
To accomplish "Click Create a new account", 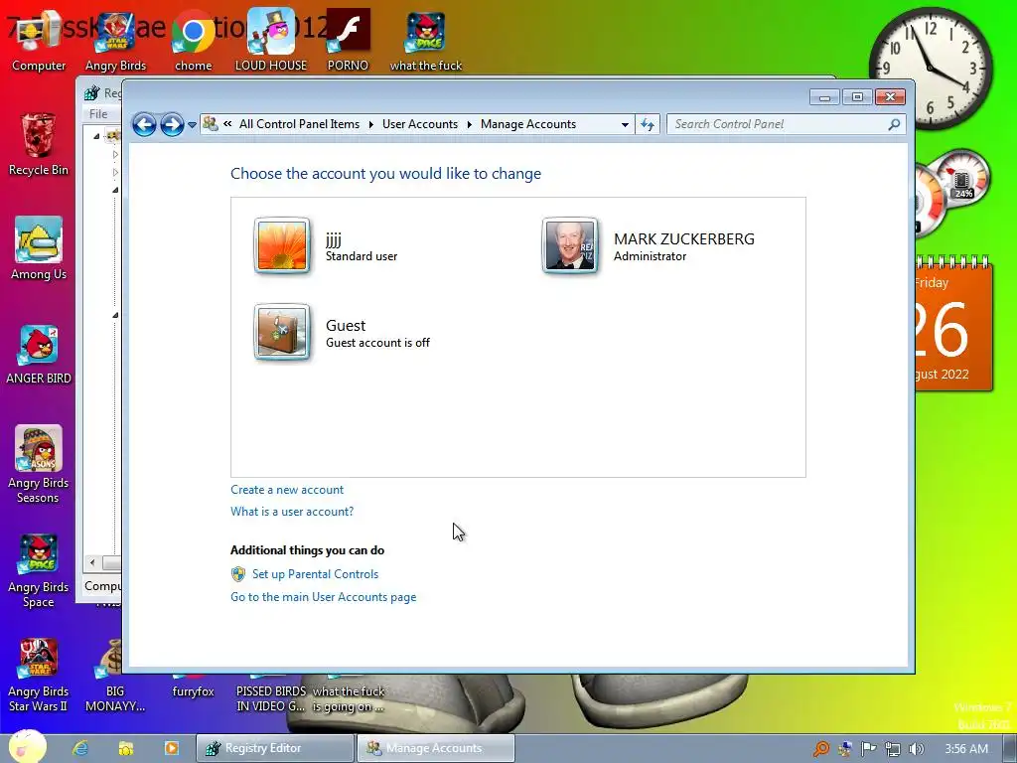I will 287,490.
